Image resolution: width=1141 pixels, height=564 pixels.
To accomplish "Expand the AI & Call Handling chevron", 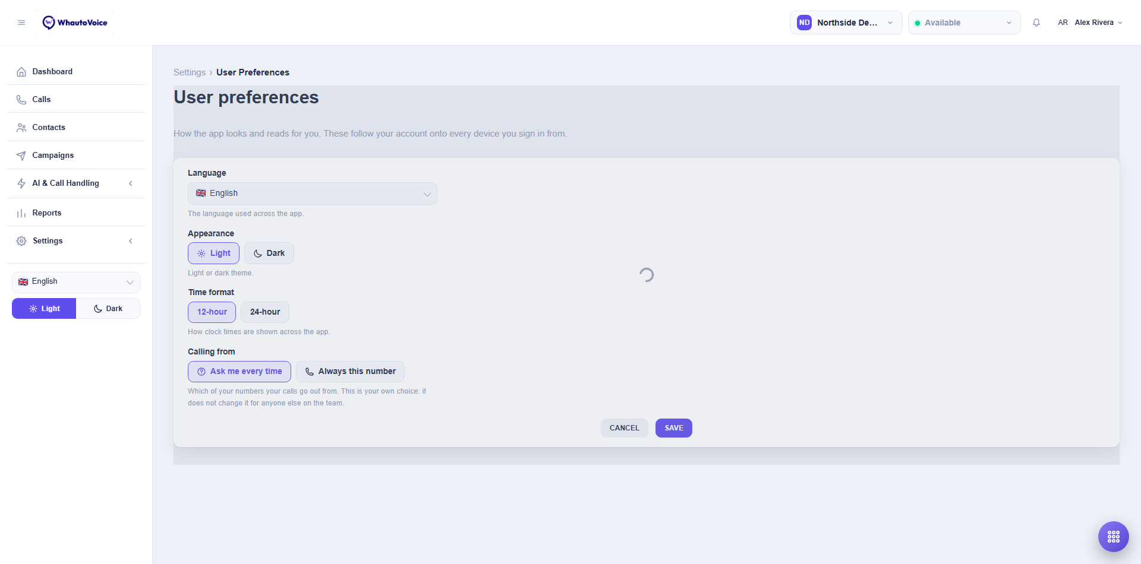I will (x=131, y=183).
